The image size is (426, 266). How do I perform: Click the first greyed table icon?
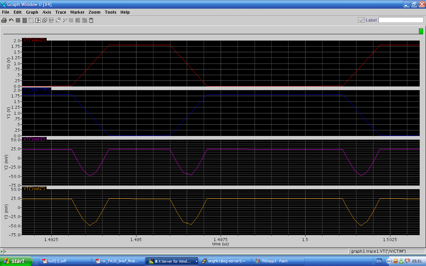(x=71, y=20)
